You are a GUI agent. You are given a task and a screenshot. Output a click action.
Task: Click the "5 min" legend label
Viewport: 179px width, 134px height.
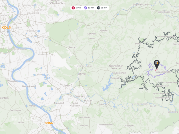click(78, 8)
